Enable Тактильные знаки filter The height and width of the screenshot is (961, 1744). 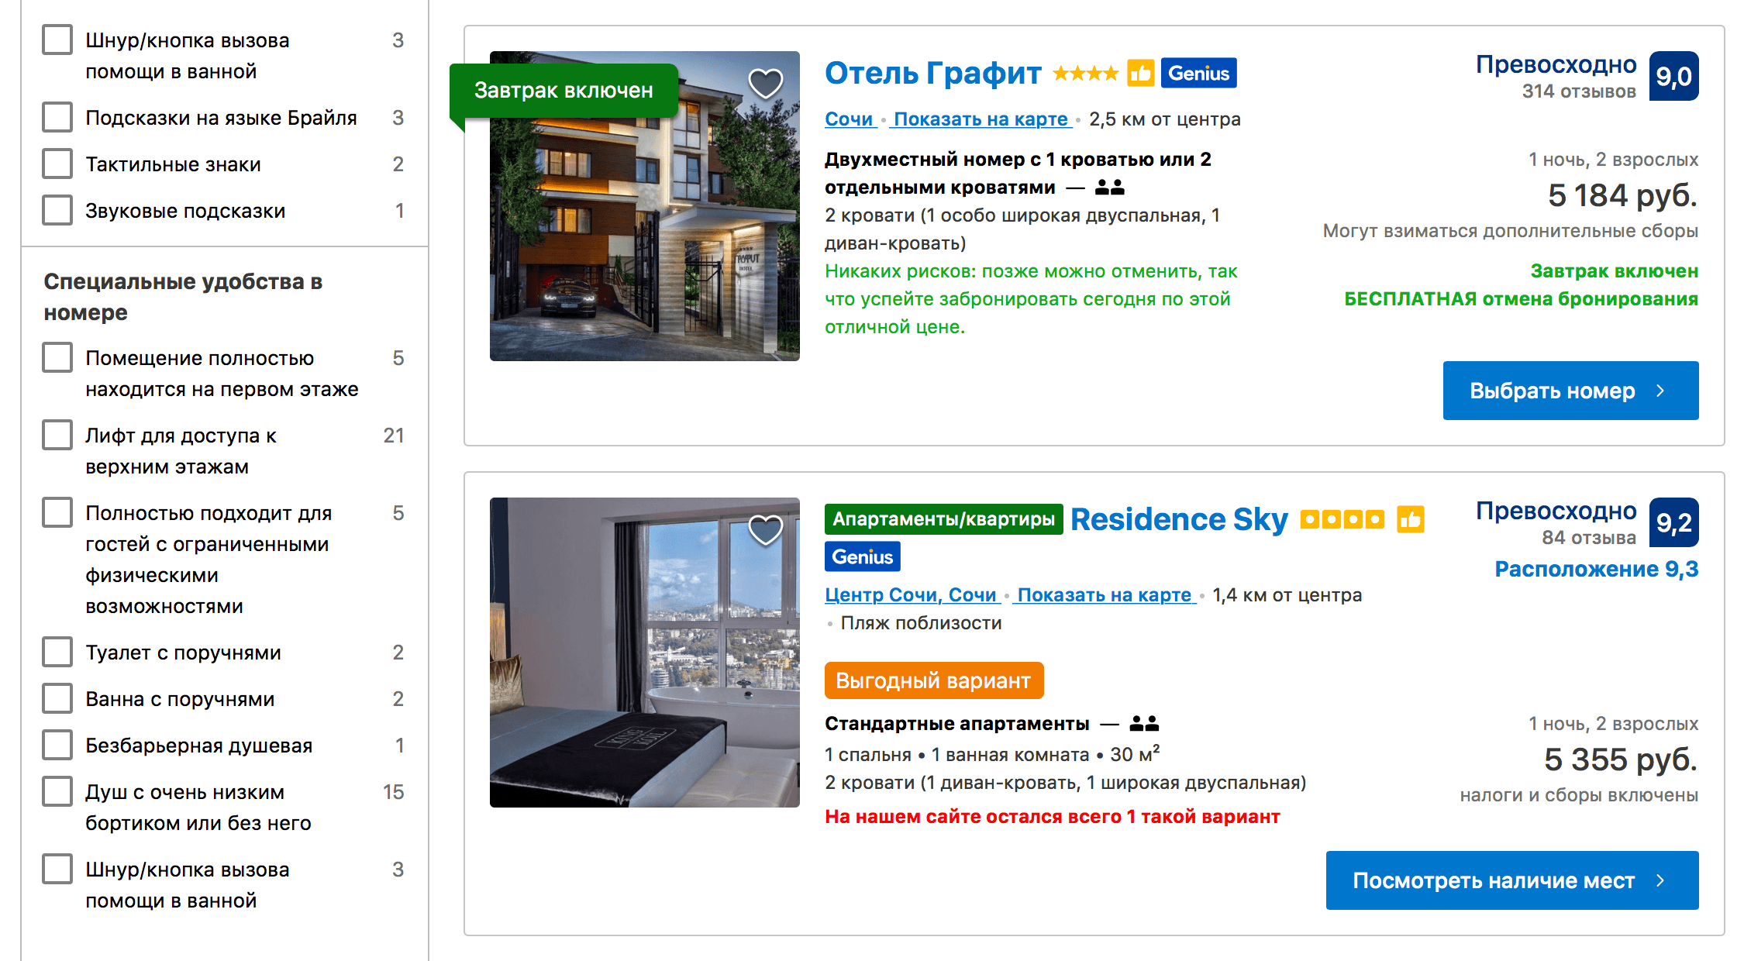pyautogui.click(x=57, y=164)
